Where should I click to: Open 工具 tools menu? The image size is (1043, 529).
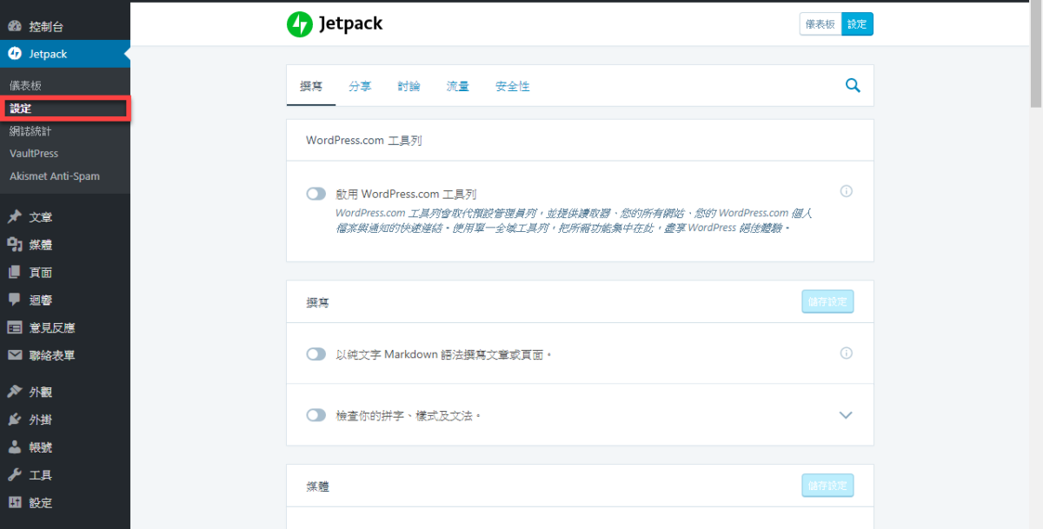pyautogui.click(x=65, y=475)
